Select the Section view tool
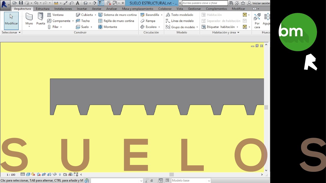326x183 pixels. 94,3
